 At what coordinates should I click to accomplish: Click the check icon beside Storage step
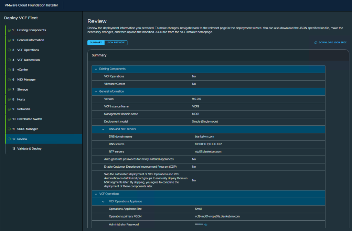pos(9,90)
